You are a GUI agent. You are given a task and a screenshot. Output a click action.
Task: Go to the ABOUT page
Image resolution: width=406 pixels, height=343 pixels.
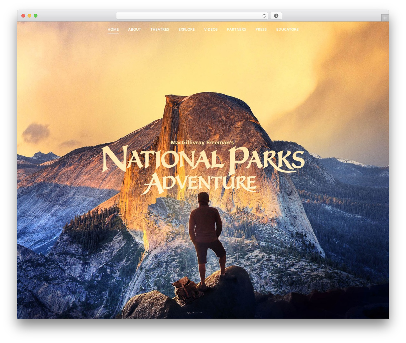134,29
